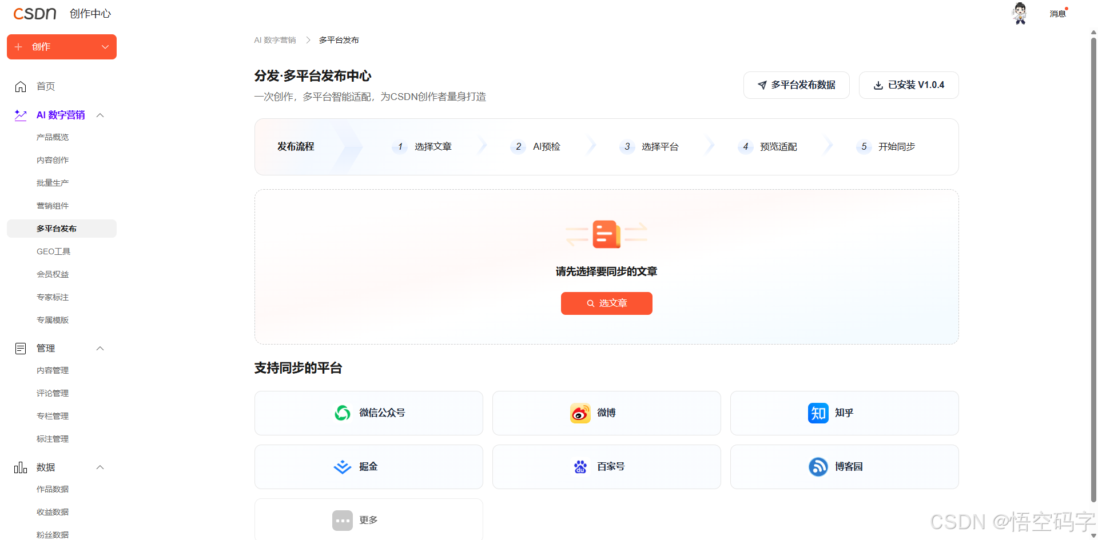Image resolution: width=1098 pixels, height=540 pixels.
Task: Open 粉丝数据 in sidebar
Action: coord(53,534)
